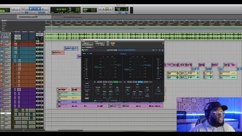Select the first compressor type button in Comp 1
242x136 pixels.
pyautogui.click(x=99, y=82)
